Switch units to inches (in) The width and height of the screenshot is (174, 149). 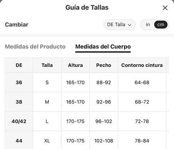tap(148, 25)
